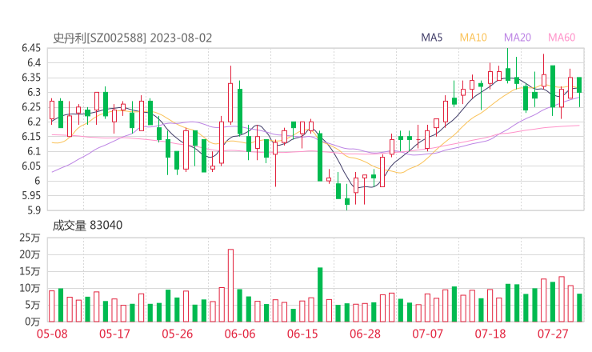Click the lowest green candlestick touching 5.9

click(347, 198)
